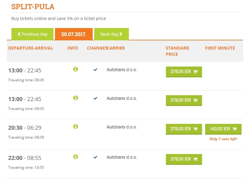Viewport: 245px width, 179px height.
Task: Select the 20.07.2017. date tab
Action: [74, 34]
